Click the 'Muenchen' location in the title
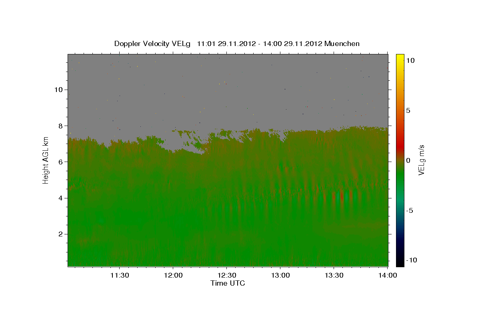The image size is (480, 320). [x=342, y=44]
